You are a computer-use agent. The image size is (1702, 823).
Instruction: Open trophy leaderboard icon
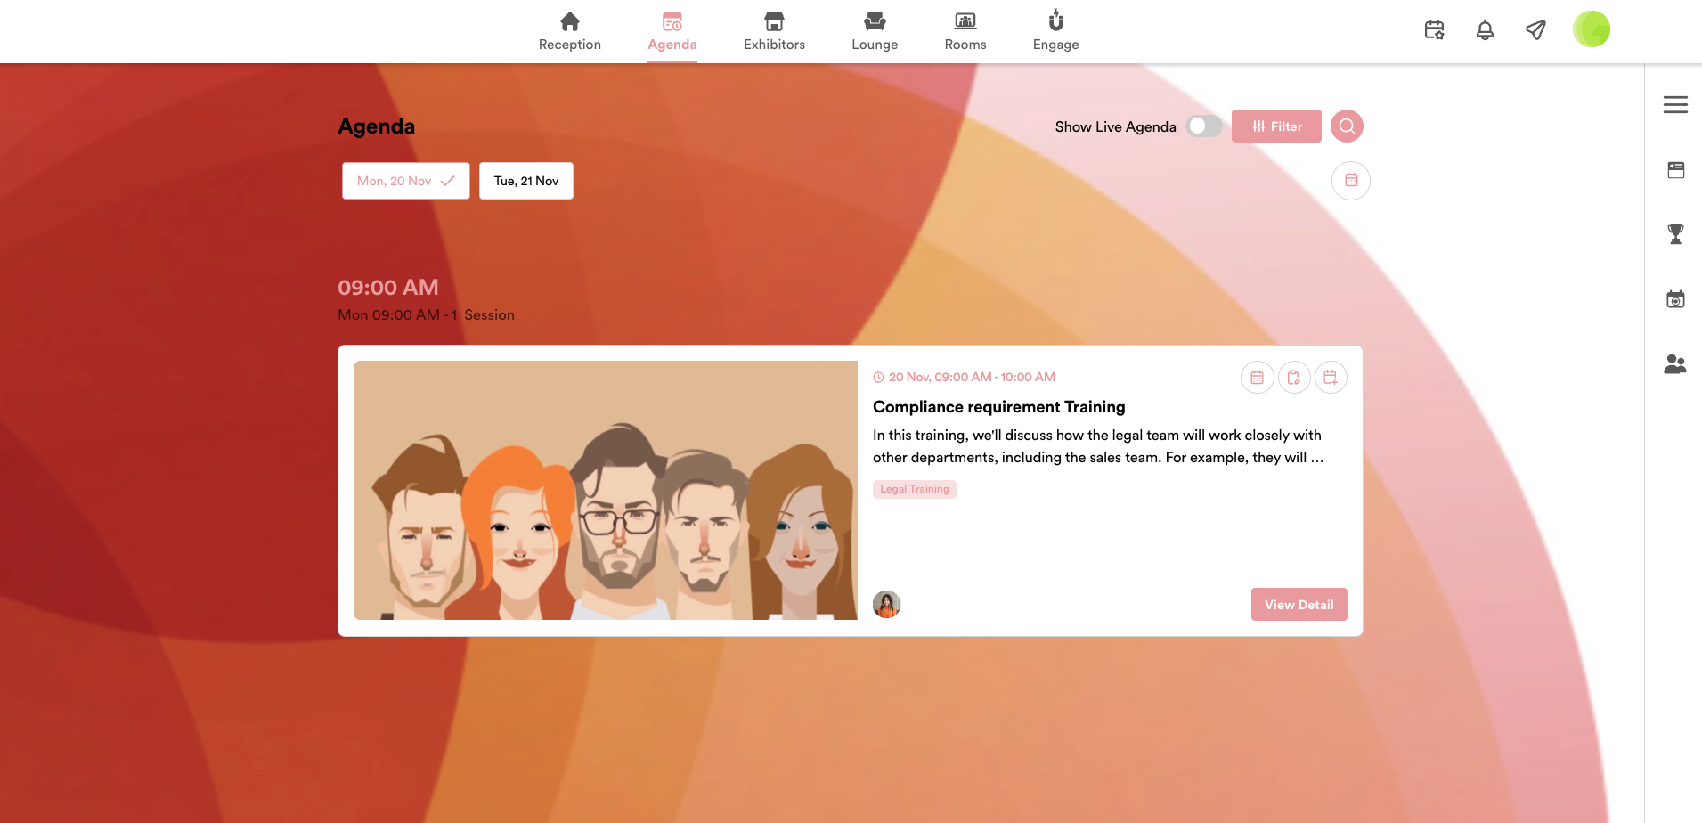point(1675,234)
